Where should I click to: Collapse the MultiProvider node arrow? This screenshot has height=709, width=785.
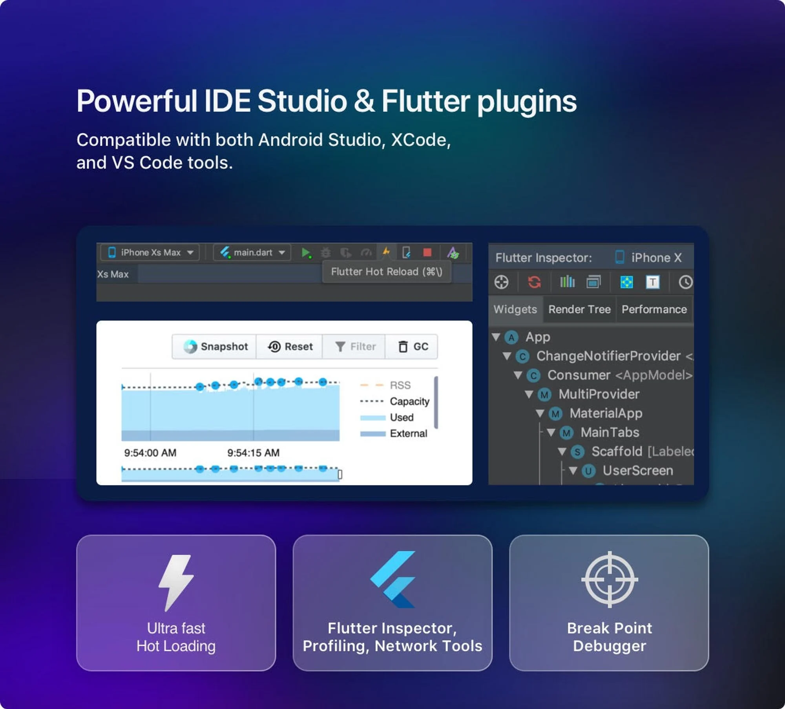529,394
